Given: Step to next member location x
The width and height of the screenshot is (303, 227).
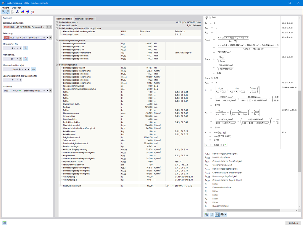Looking at the screenshot, I should click(x=29, y=69).
